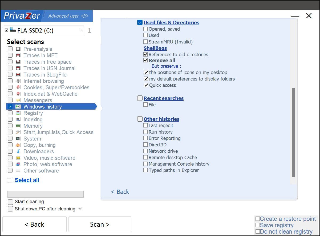Image resolution: width=320 pixels, height=236 pixels.
Task: Click the Index.dat & WebCache icon
Action: [x=18, y=94]
